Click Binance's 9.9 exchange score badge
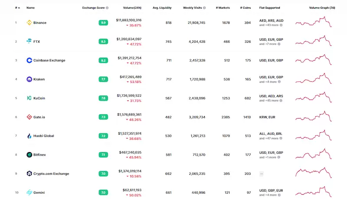Image resolution: width=347 pixels, height=199 pixels. [x=103, y=22]
